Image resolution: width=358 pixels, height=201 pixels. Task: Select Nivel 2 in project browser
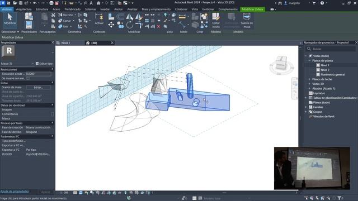[x=325, y=70]
